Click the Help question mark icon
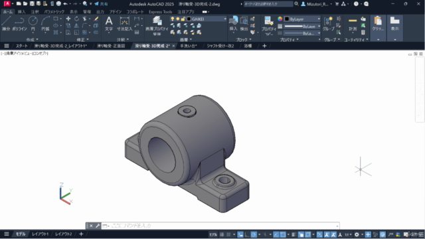The height and width of the screenshot is (239, 425). pos(356,4)
